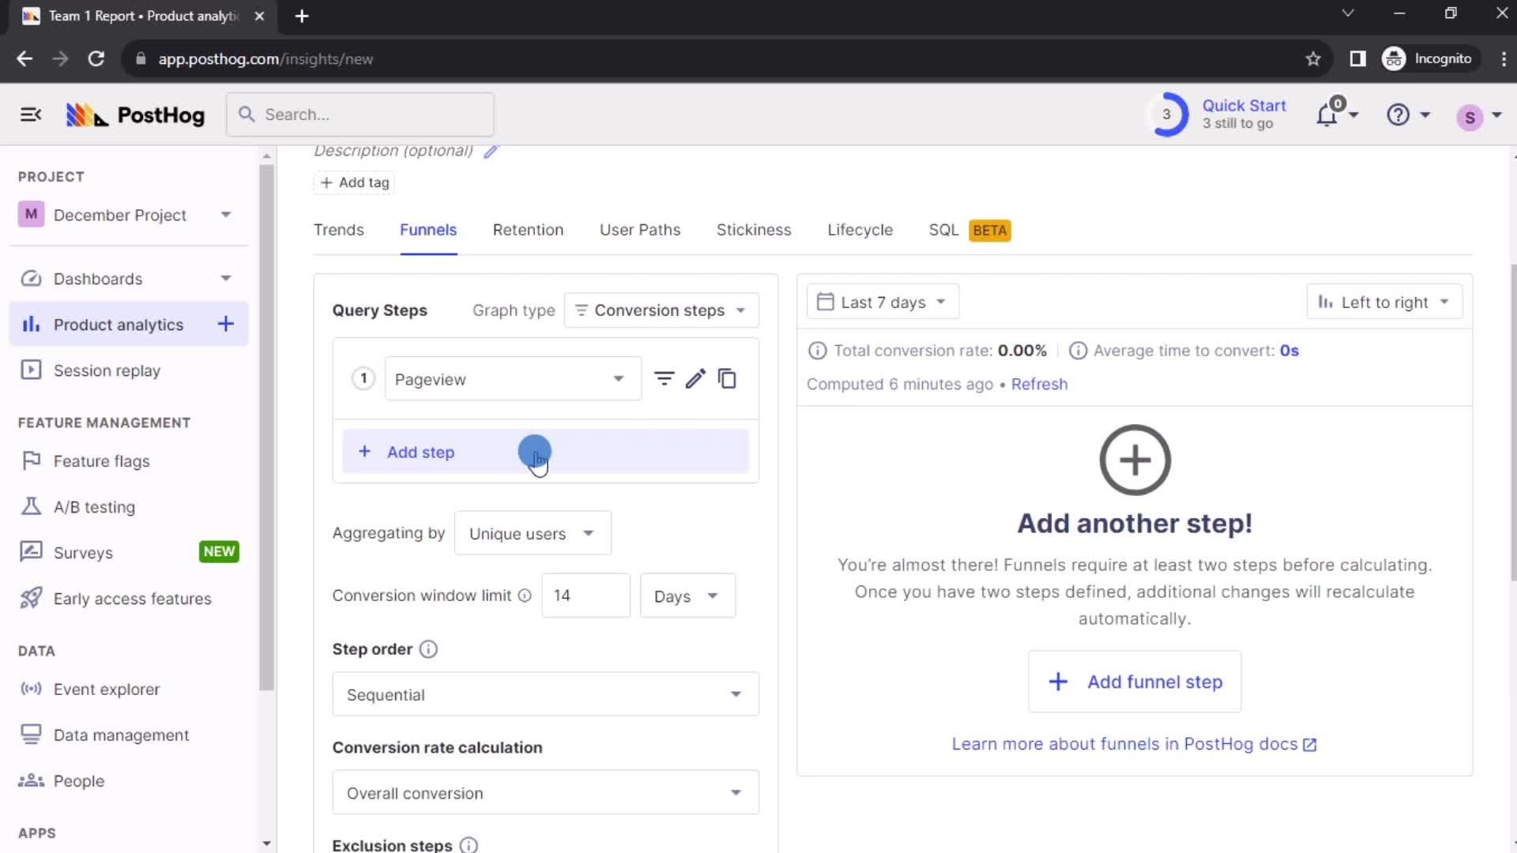Click the Step order info icon
Screen dimensions: 1517x853
pos(428,649)
